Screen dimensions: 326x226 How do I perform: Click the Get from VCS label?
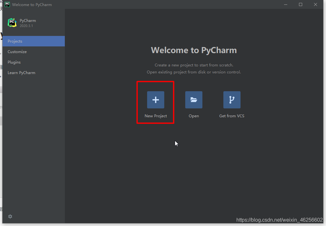coord(232,116)
